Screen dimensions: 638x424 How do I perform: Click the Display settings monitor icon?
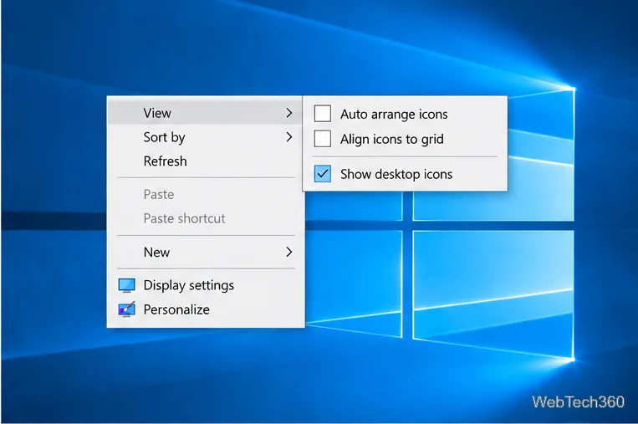tap(126, 286)
